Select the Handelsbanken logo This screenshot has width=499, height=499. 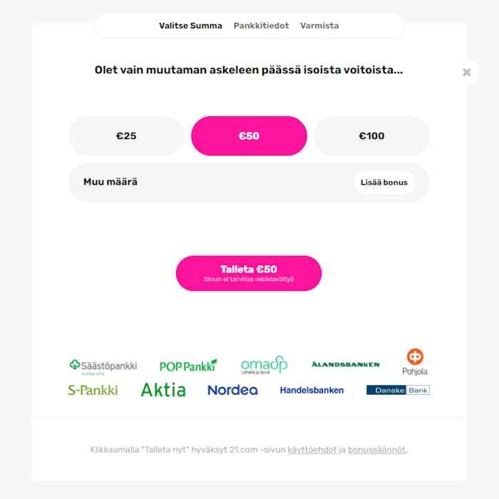click(312, 390)
